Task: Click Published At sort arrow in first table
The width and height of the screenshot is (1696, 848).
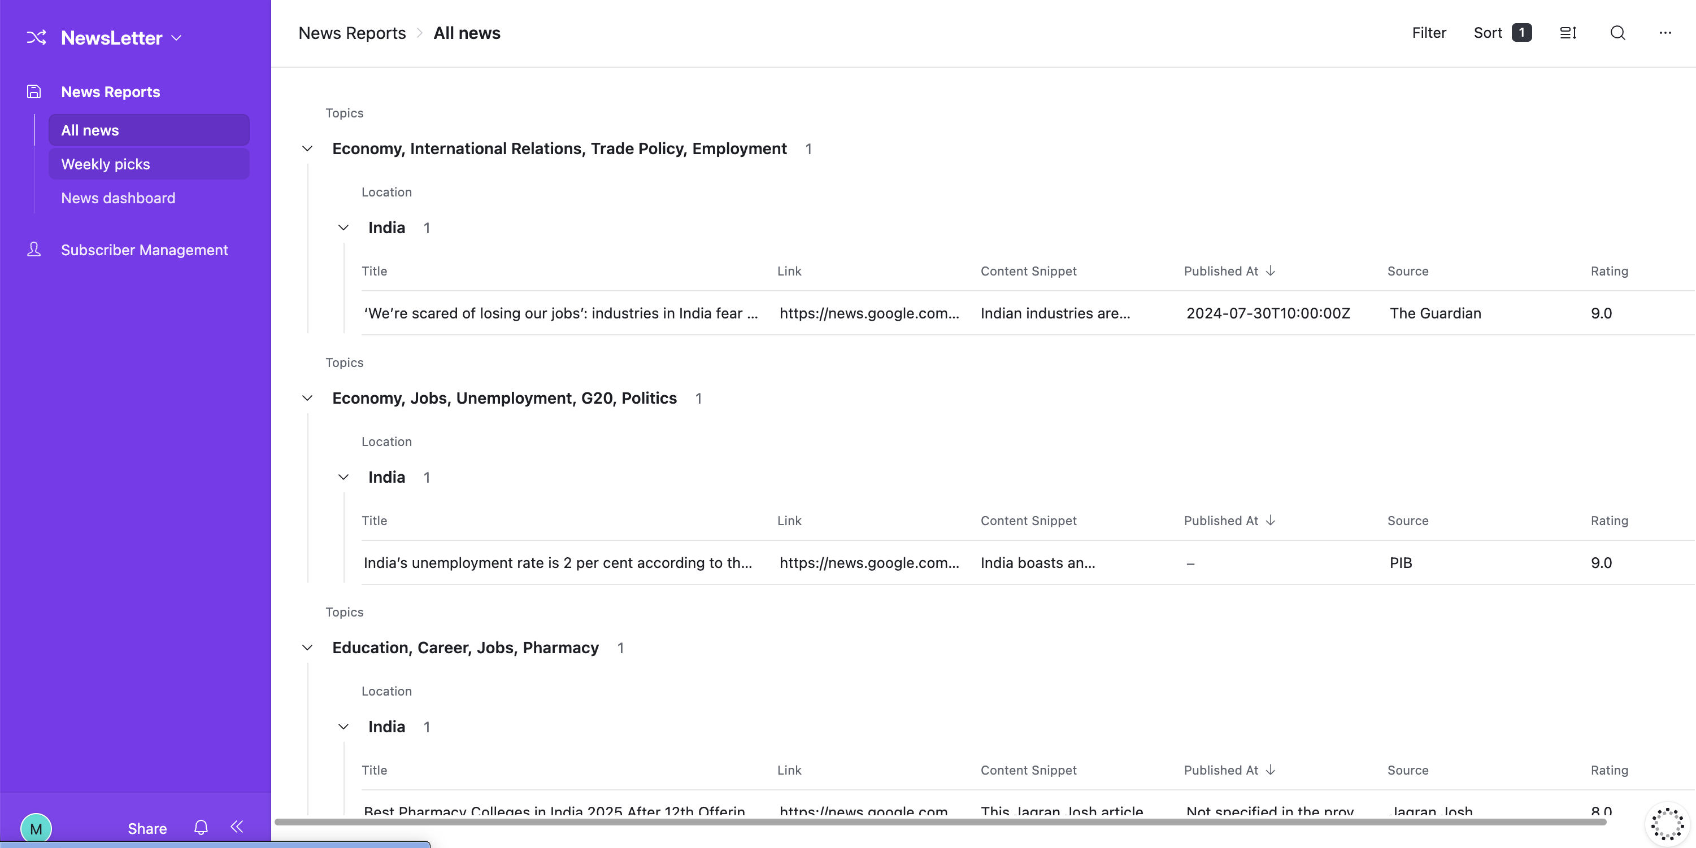Action: [x=1271, y=270]
